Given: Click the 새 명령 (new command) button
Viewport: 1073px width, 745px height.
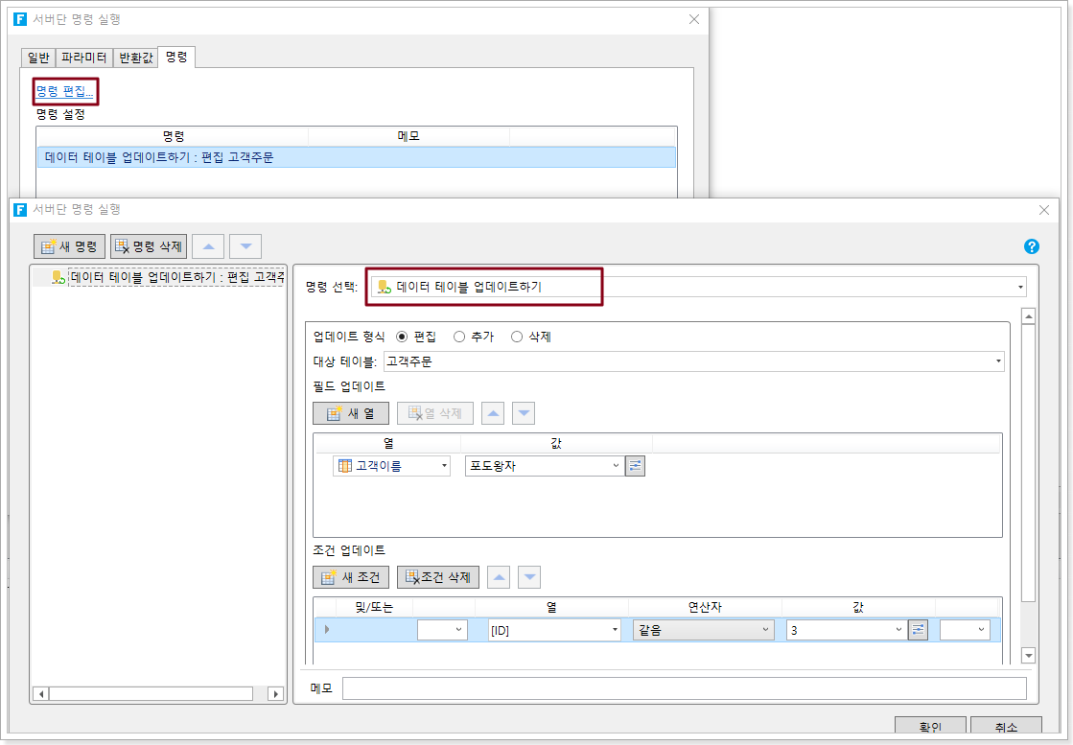Looking at the screenshot, I should (x=69, y=246).
